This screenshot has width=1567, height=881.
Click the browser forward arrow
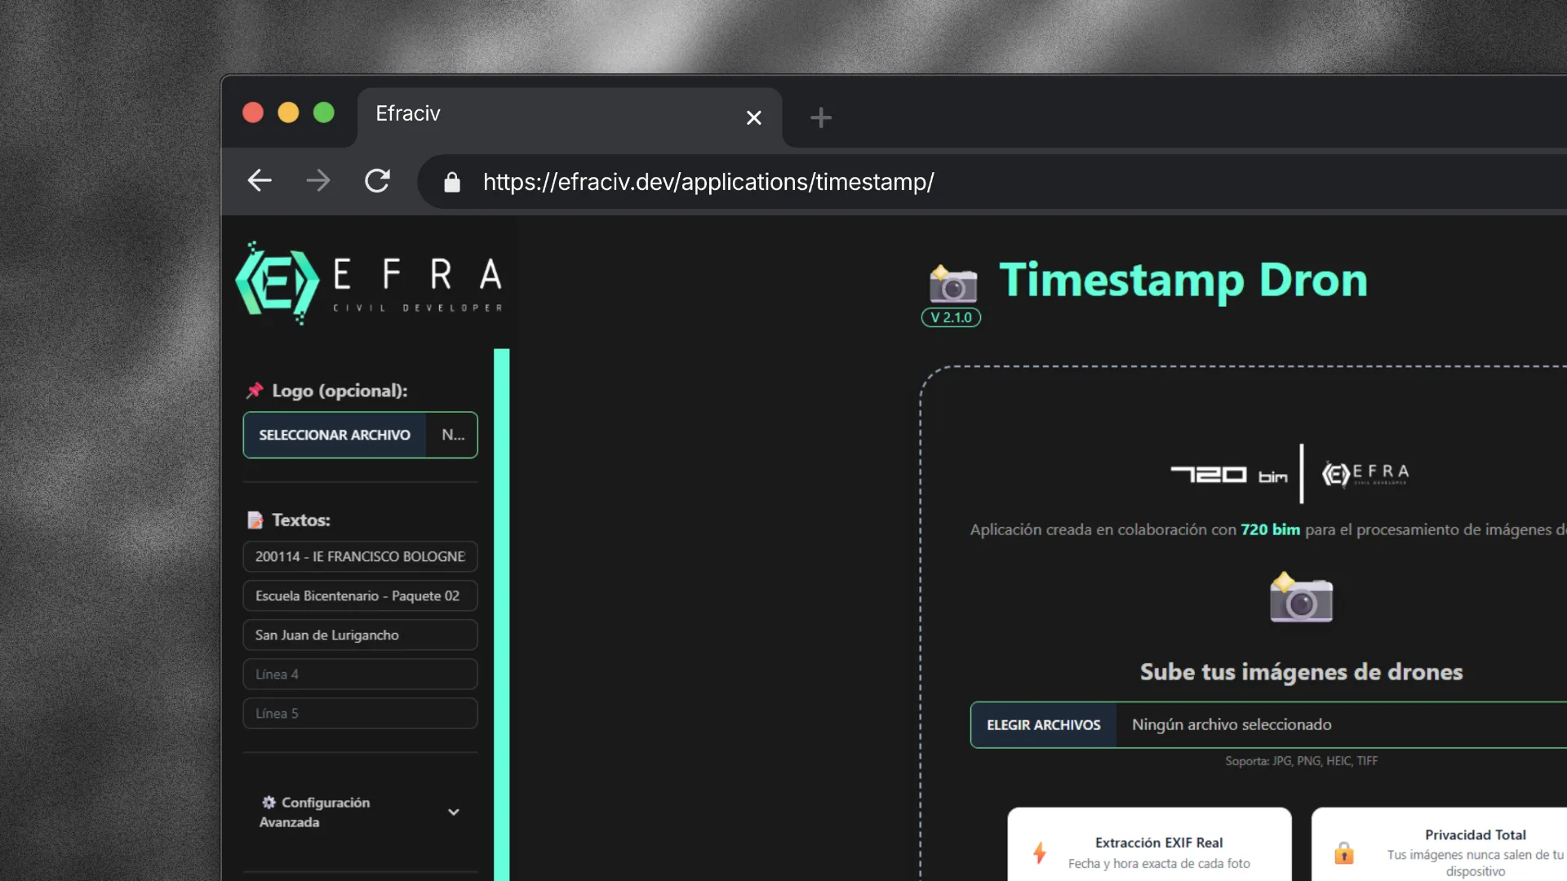click(318, 180)
